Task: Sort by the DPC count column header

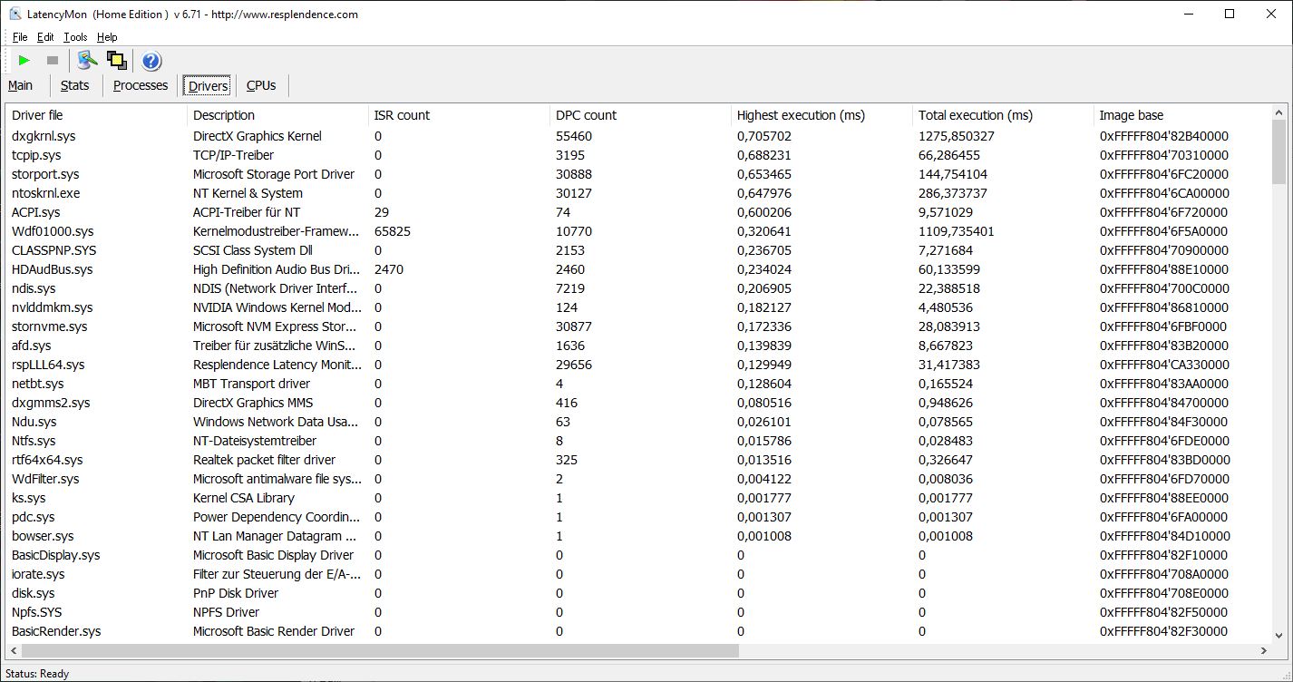Action: [x=640, y=115]
